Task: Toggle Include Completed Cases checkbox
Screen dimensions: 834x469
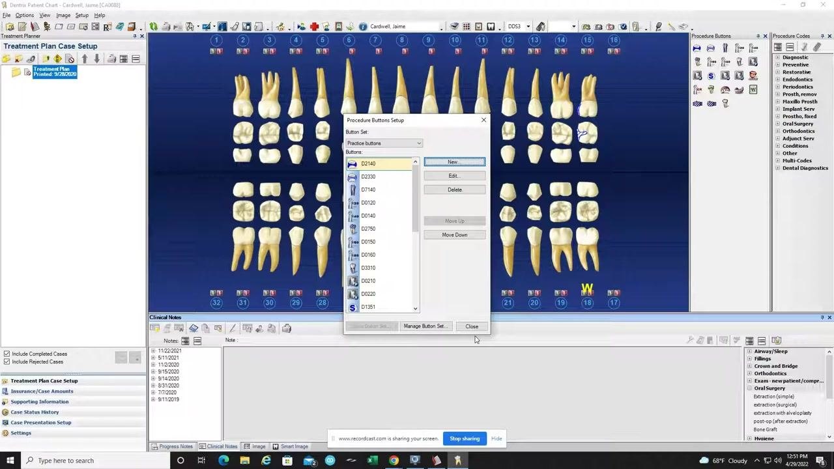Action: [x=7, y=354]
